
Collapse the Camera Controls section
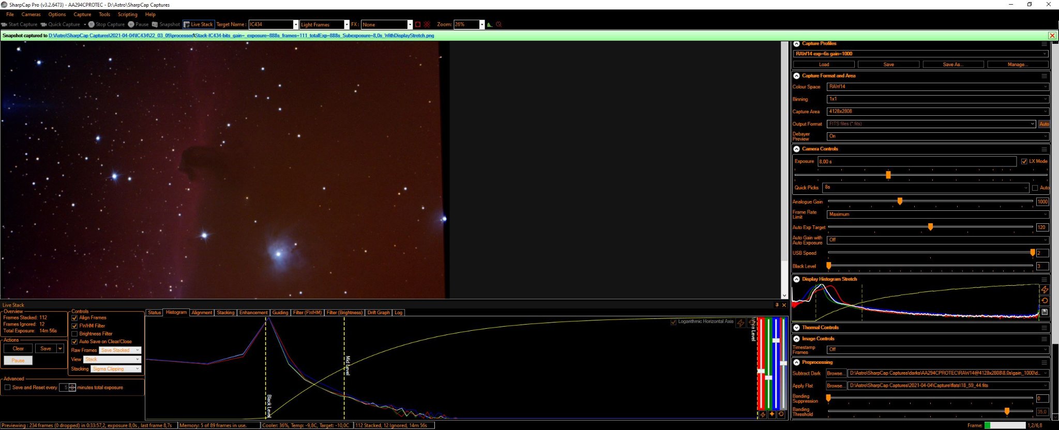coord(796,149)
